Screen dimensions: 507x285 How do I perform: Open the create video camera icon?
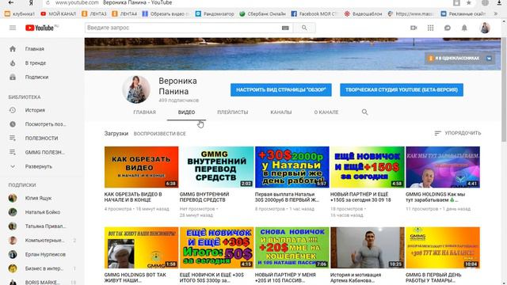coord(414,28)
